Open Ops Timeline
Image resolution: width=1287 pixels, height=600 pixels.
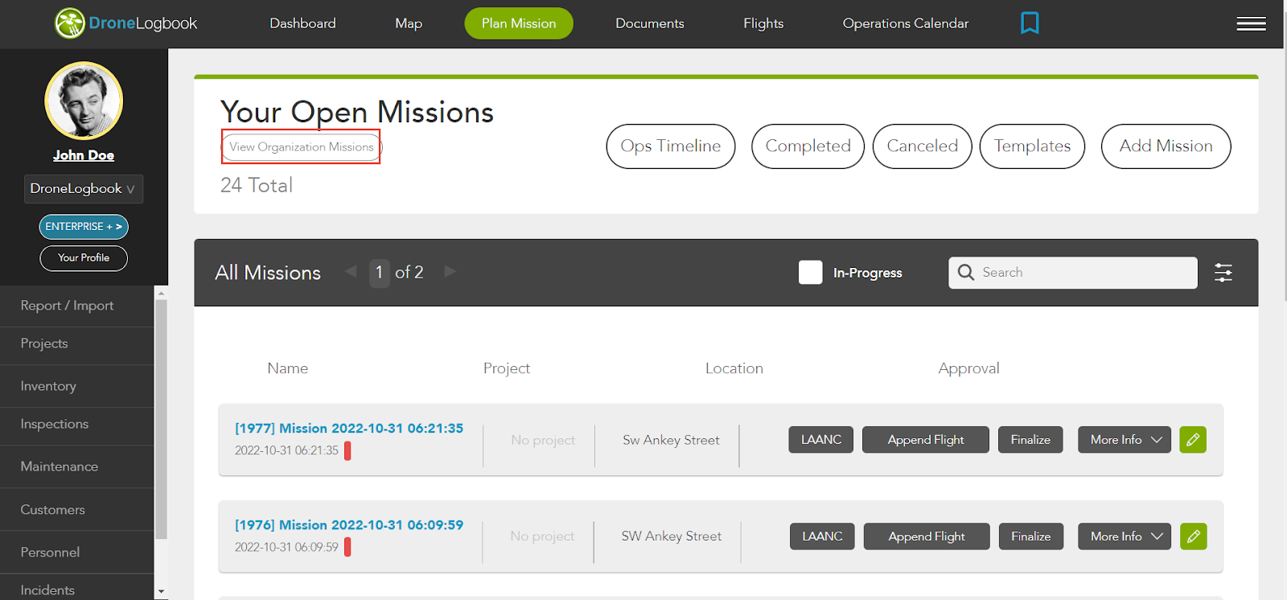tap(671, 146)
